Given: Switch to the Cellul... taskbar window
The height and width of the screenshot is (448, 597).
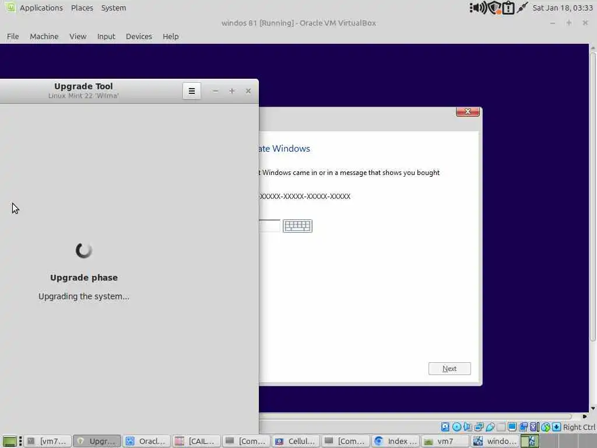Looking at the screenshot, I should (296, 441).
